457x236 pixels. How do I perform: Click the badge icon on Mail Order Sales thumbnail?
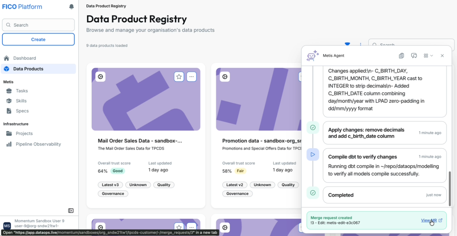(x=100, y=77)
